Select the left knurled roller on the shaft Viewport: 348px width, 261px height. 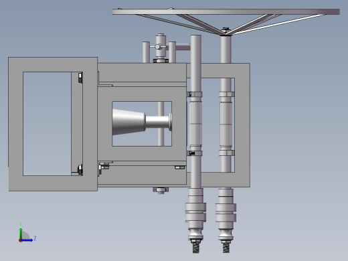tap(195, 124)
